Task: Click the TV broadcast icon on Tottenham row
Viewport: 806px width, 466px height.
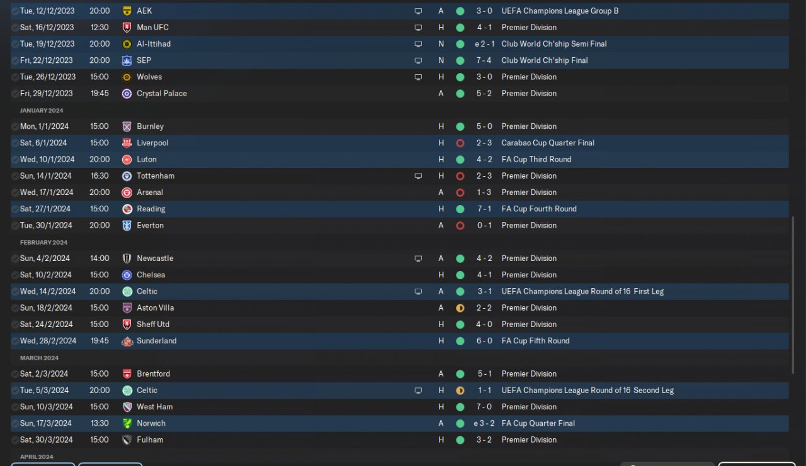Action: (x=418, y=176)
